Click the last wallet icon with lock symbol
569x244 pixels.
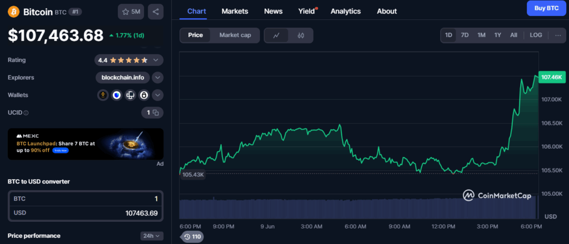[143, 95]
